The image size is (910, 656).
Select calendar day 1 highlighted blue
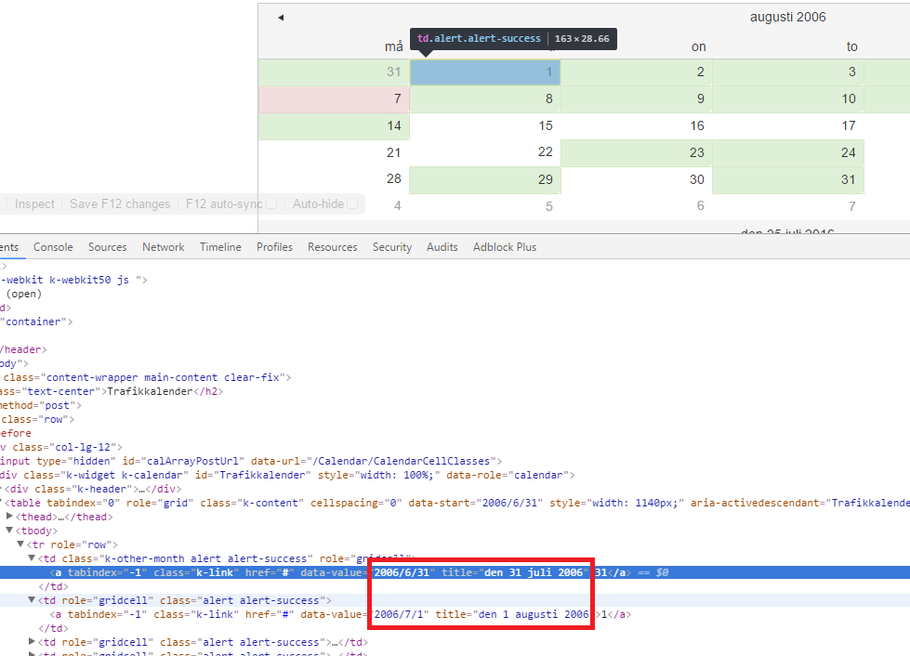[x=485, y=72]
